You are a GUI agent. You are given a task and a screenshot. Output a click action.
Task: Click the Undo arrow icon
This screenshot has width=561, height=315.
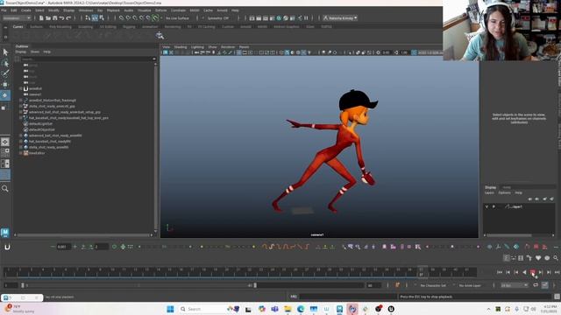pos(61,17)
